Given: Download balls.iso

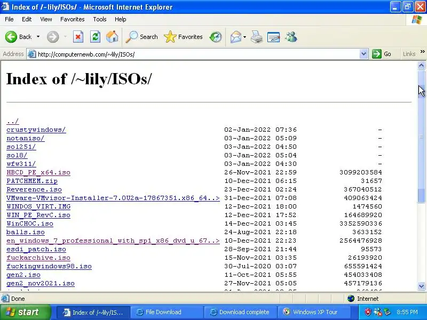Looking at the screenshot, I should [x=25, y=232].
